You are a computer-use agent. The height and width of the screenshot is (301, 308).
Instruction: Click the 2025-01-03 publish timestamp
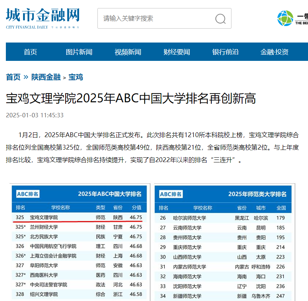35,115
